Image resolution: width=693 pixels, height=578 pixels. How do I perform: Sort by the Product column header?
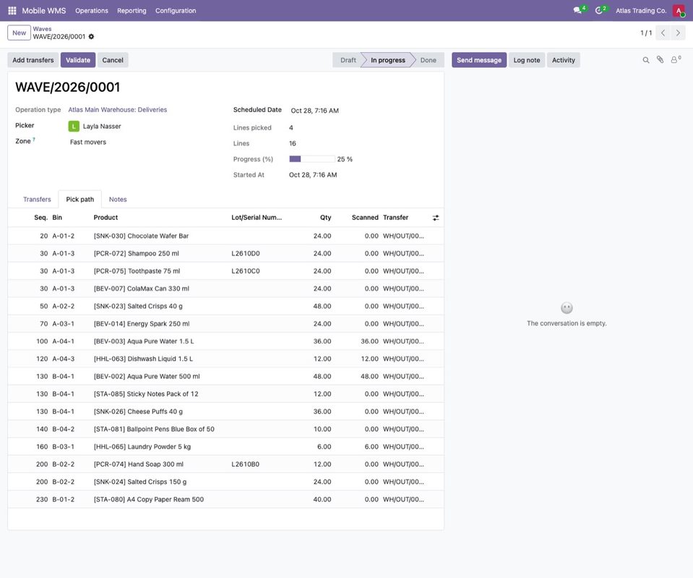click(x=106, y=218)
